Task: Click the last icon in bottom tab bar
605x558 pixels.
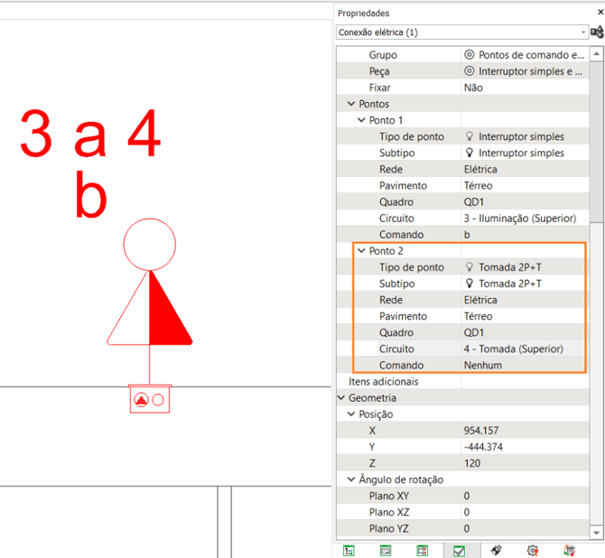Action: point(569,550)
